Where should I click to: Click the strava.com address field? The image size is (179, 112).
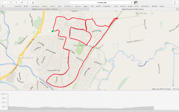102,3
